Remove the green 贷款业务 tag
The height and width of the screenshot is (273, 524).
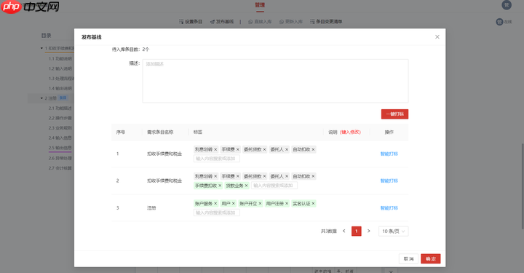click(246, 186)
